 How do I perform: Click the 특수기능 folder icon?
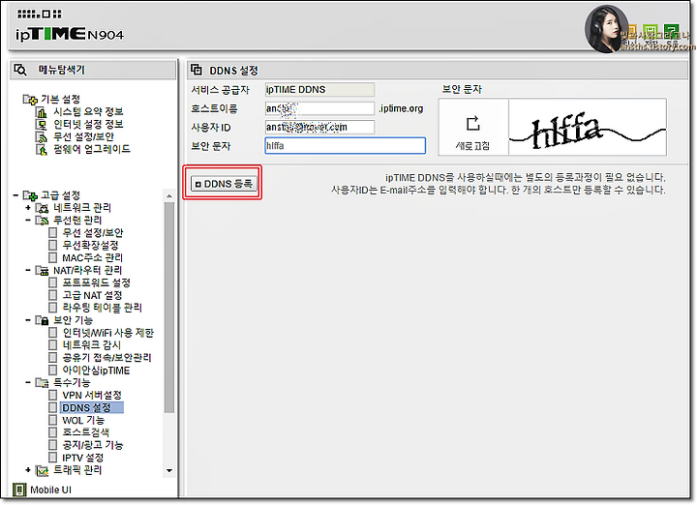pyautogui.click(x=43, y=382)
